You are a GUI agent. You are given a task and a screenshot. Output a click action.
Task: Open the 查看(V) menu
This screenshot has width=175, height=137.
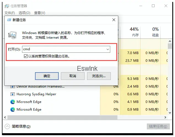coord(39,13)
